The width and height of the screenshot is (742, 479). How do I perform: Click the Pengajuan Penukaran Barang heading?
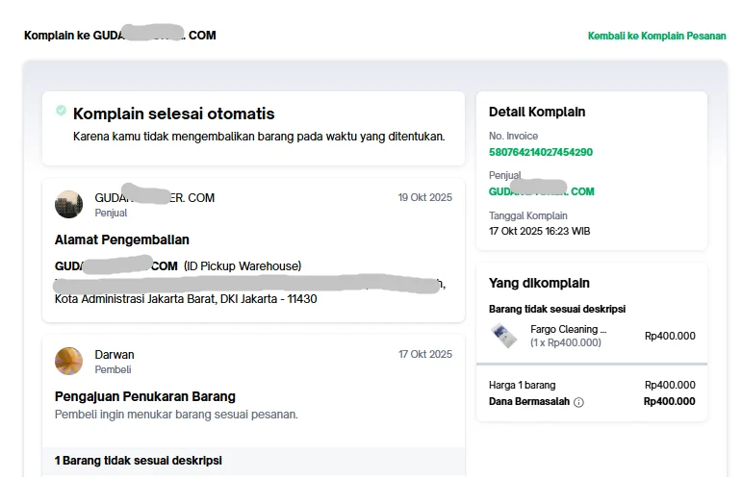pos(145,396)
